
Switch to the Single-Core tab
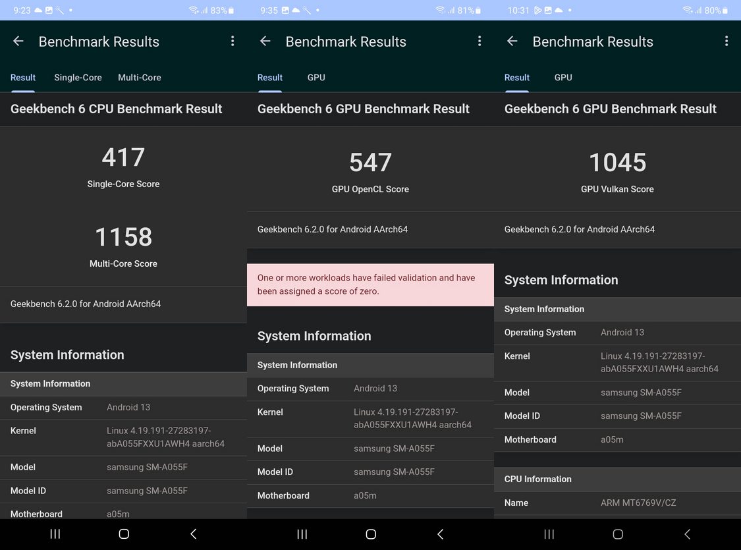click(78, 78)
